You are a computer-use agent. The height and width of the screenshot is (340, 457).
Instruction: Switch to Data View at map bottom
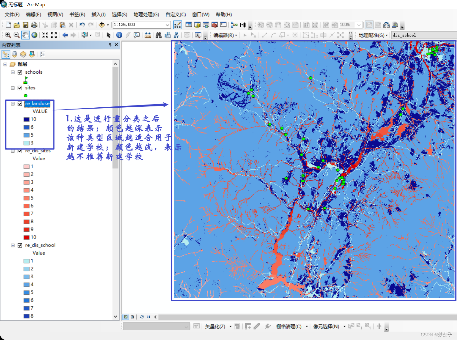[126, 317]
